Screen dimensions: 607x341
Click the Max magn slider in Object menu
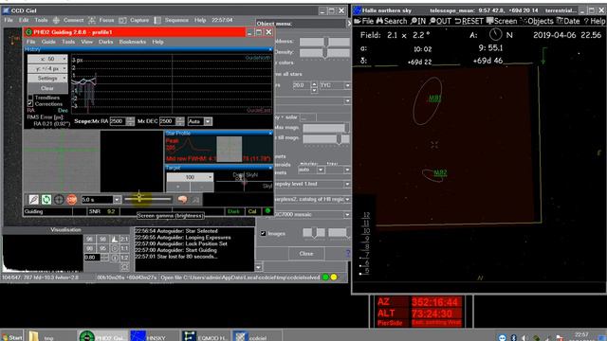click(x=325, y=128)
